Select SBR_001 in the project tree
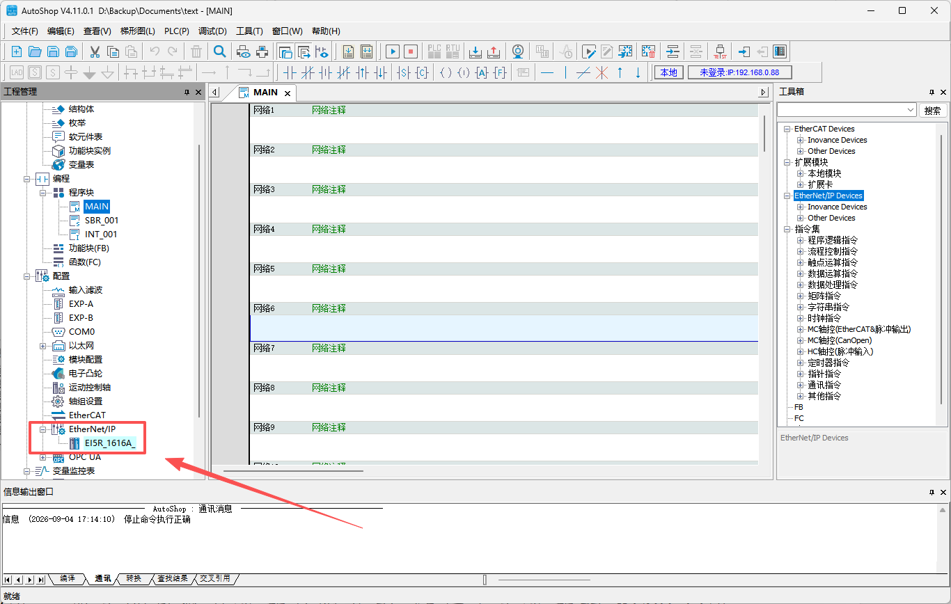Viewport: 951px width, 604px height. tap(102, 221)
